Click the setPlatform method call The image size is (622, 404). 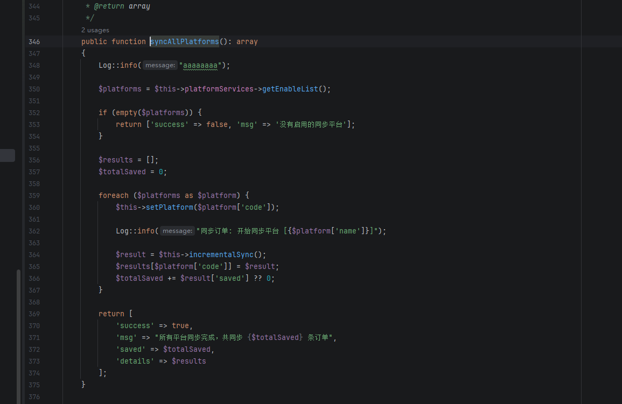click(x=169, y=207)
